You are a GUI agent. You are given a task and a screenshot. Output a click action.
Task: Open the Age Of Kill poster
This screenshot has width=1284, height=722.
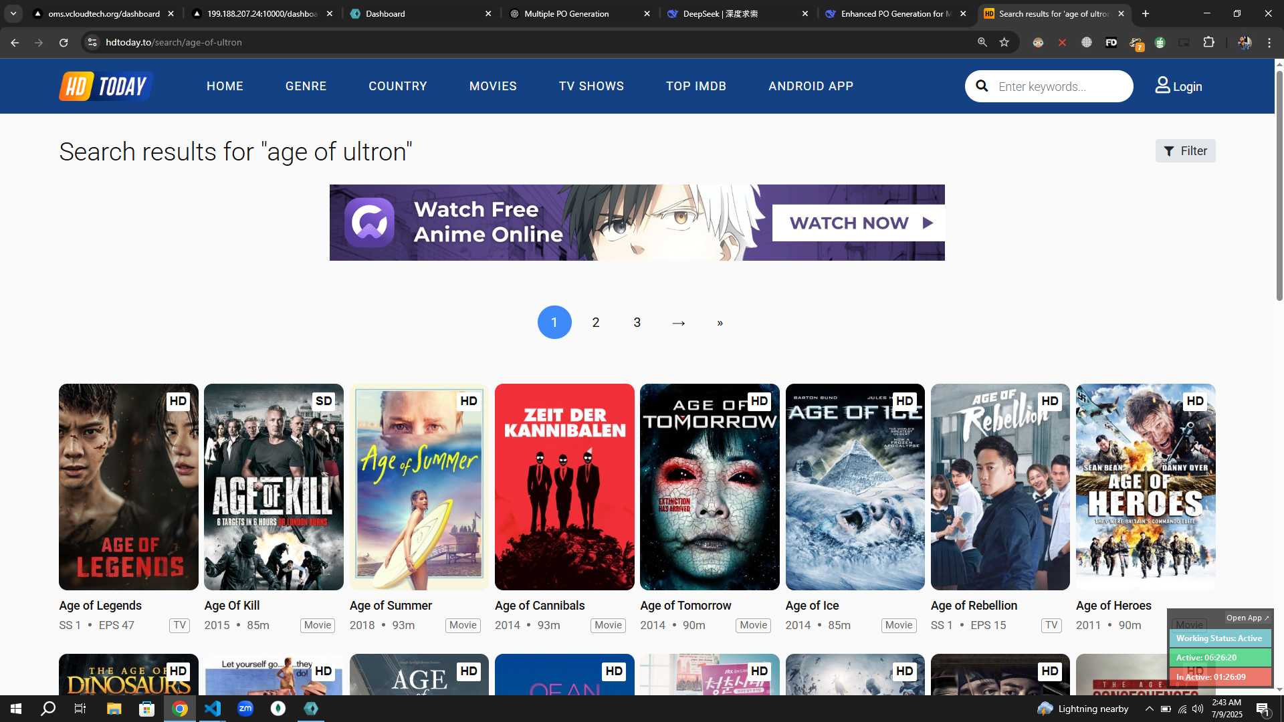(x=274, y=487)
